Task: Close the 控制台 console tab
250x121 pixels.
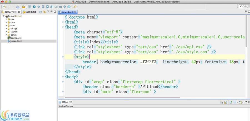Action: pyautogui.click(x=71, y=102)
